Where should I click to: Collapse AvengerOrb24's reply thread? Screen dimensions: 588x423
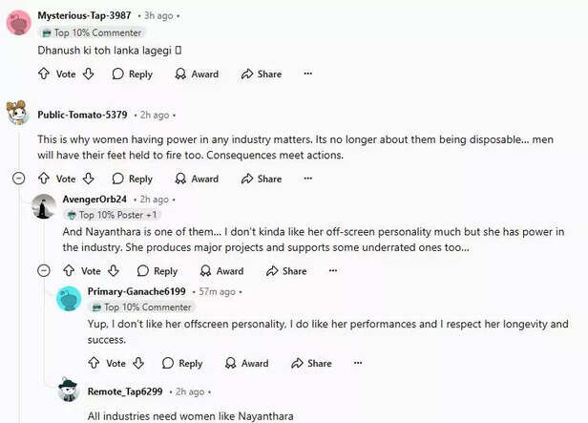pos(43,271)
